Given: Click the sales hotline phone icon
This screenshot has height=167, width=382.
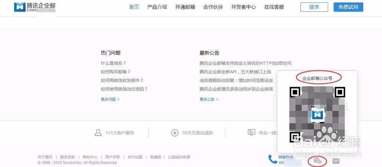Looking at the screenshot, I should pos(273,159).
